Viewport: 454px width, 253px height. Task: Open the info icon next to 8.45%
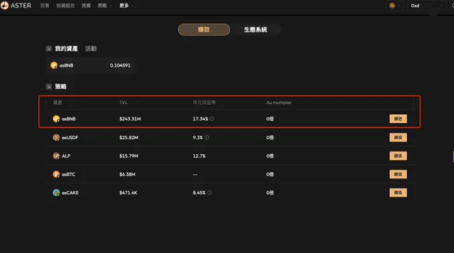[x=210, y=192]
